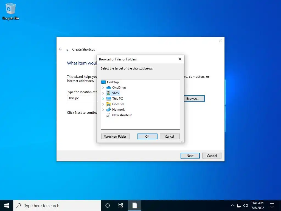Open Task View on the taskbar

[x=121, y=206]
